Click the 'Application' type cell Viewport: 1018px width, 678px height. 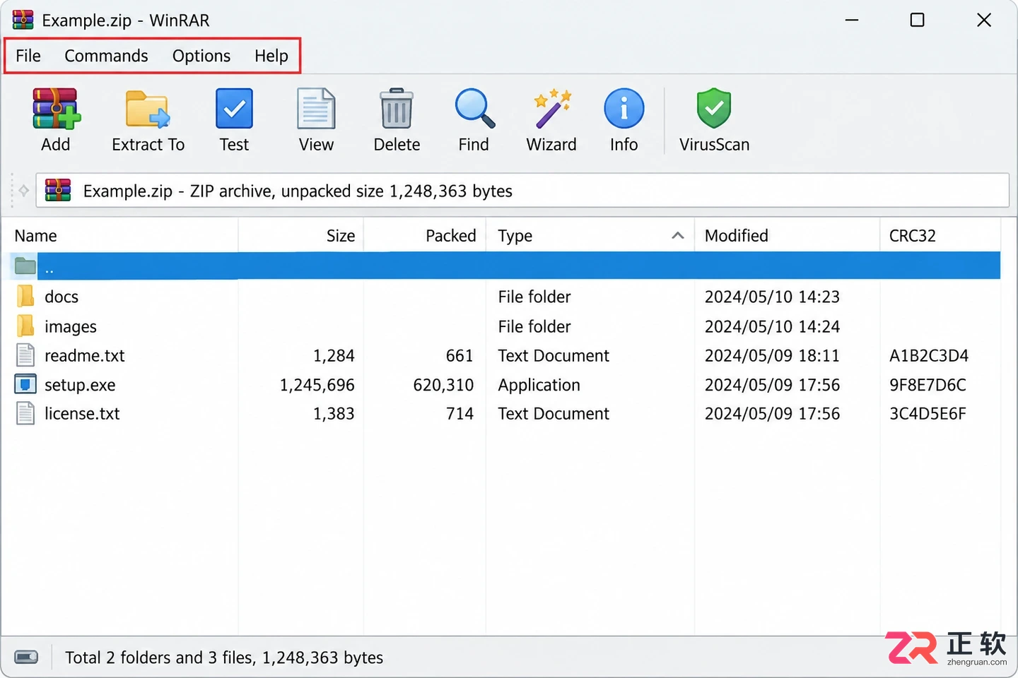point(539,385)
